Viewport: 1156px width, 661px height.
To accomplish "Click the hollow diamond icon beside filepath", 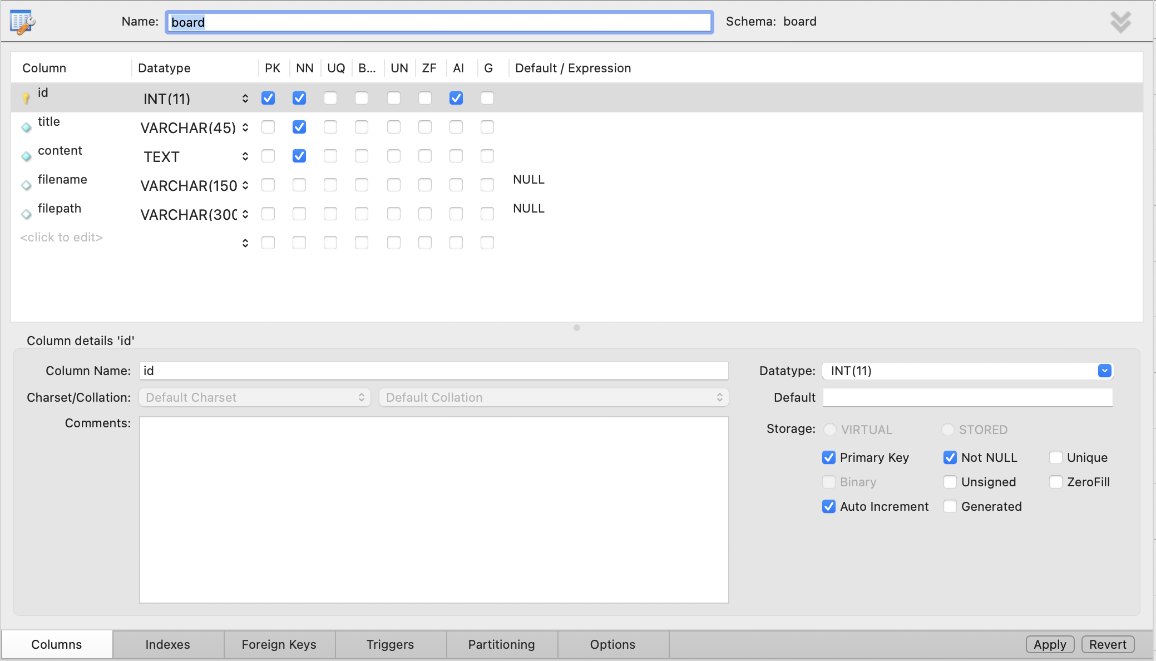I will click(x=26, y=215).
